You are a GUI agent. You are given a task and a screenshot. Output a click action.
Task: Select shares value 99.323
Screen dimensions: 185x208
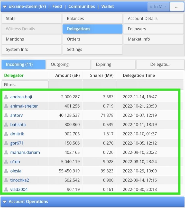pyautogui.click(x=107, y=171)
